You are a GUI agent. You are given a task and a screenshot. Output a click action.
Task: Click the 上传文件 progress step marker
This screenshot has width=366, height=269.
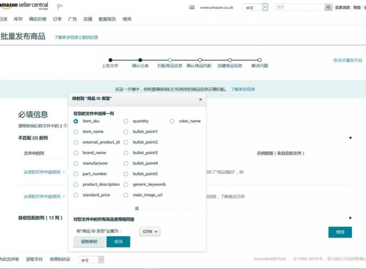pos(111,60)
